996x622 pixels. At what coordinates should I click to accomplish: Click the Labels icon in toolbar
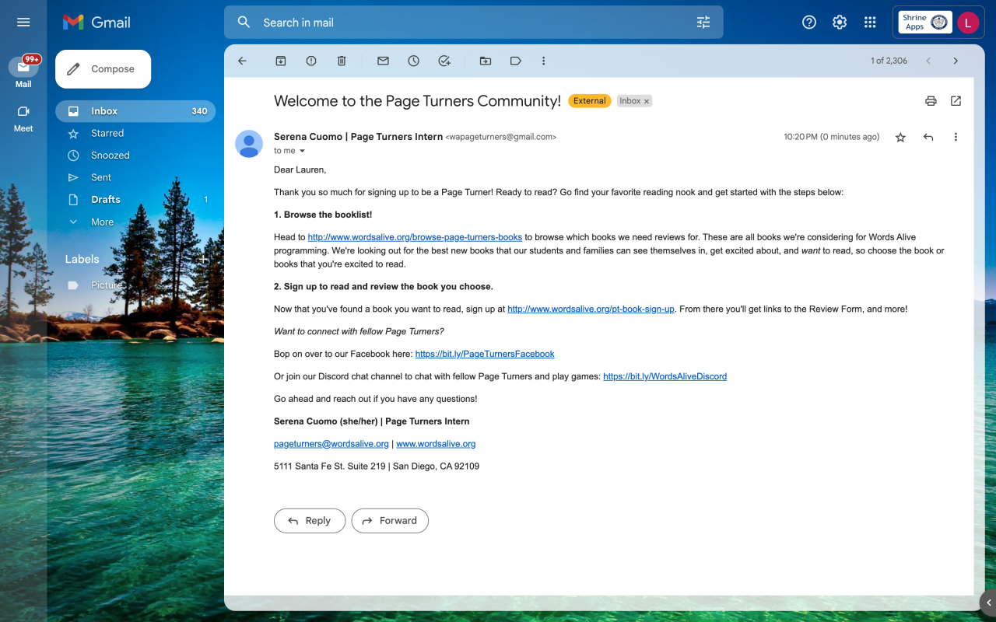click(515, 61)
